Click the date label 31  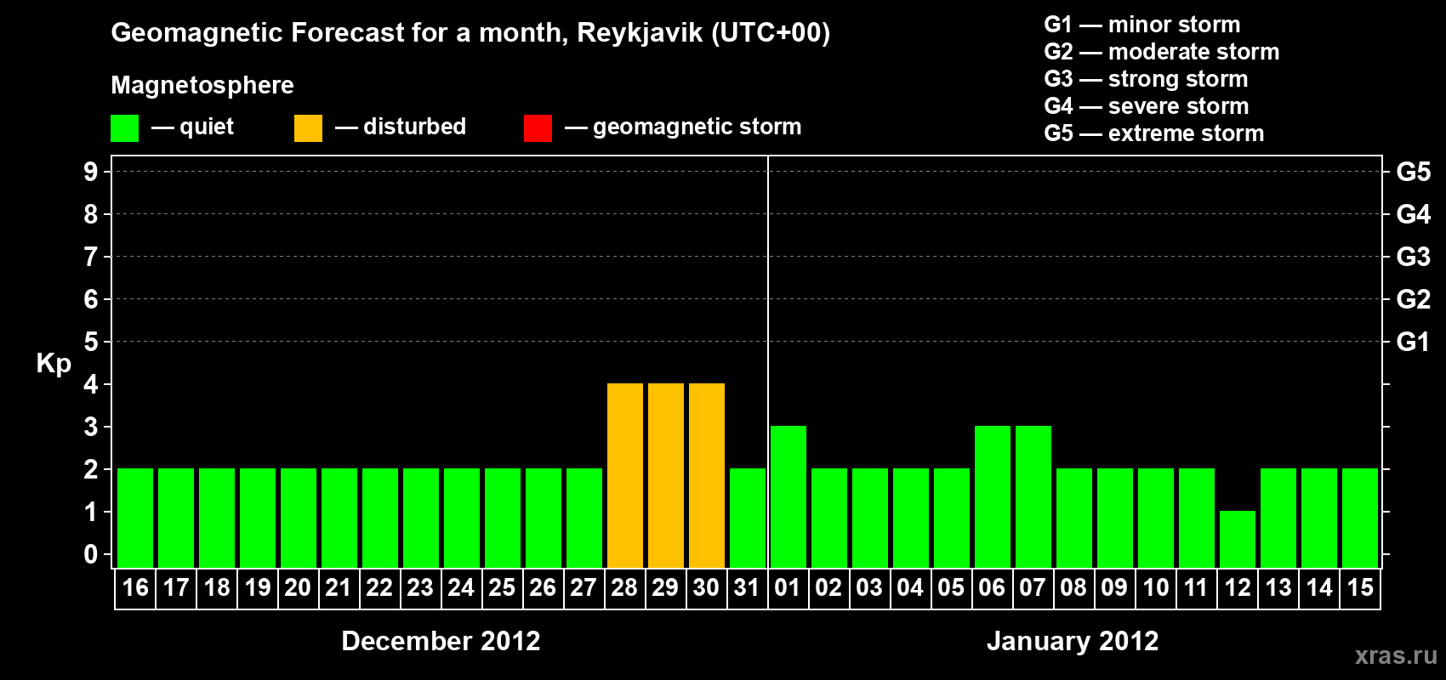(747, 588)
